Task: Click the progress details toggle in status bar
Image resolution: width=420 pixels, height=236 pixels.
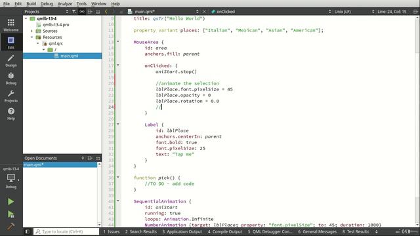Action: coord(398,231)
